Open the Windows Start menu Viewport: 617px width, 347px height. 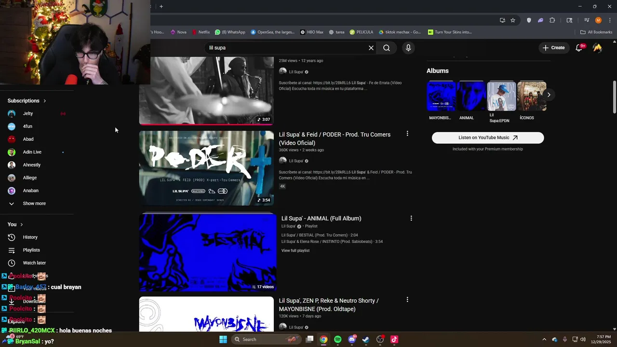tap(223, 339)
